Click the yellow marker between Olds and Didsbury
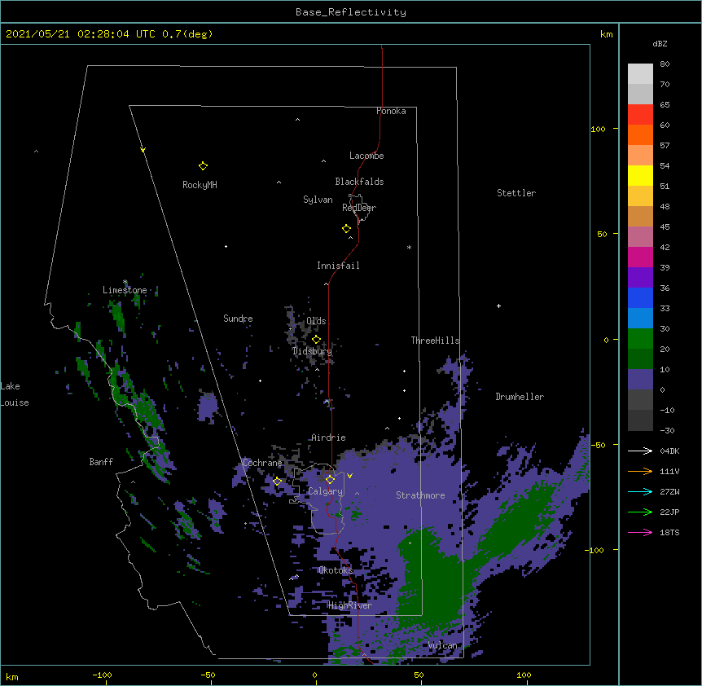The image size is (702, 686). pyautogui.click(x=316, y=340)
